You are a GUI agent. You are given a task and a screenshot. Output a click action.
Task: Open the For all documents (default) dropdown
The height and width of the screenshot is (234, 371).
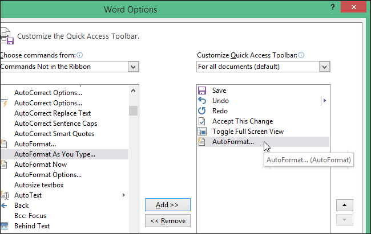coord(324,67)
